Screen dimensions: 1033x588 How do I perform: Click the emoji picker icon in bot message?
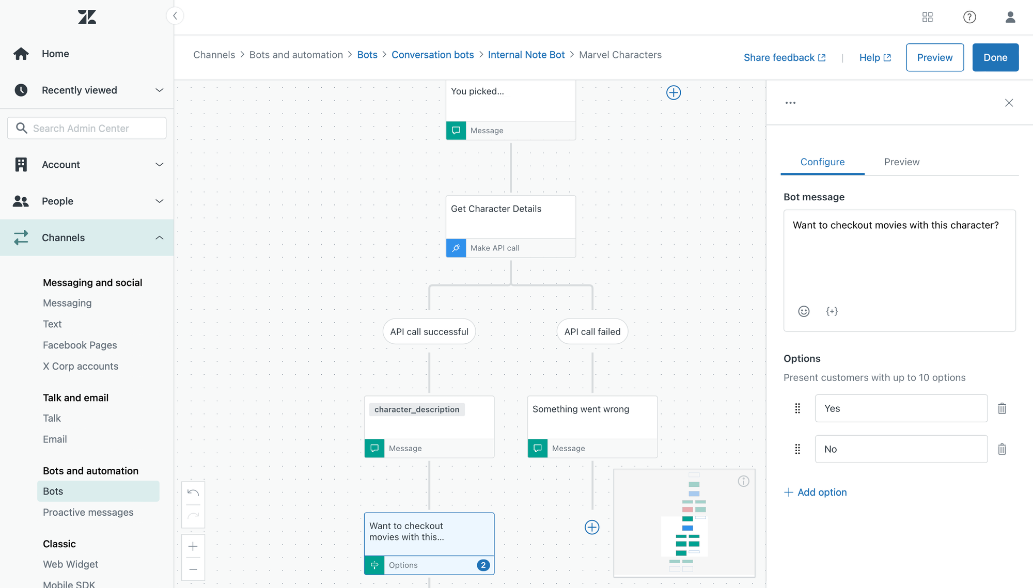tap(804, 311)
